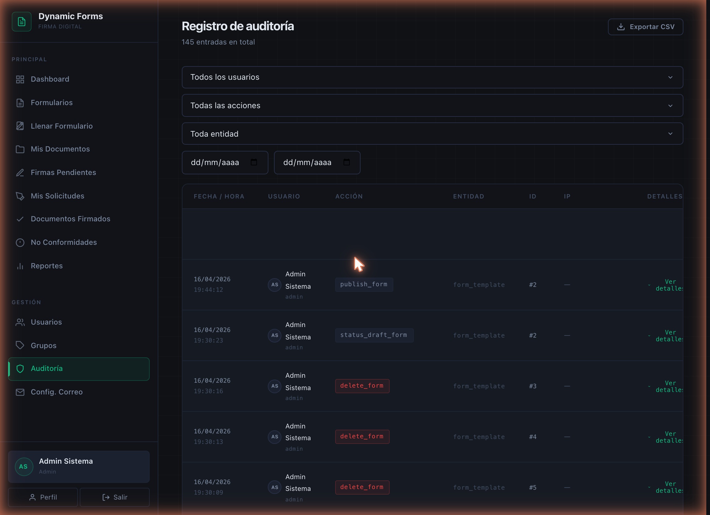
Task: Open the Todos los usuarios dropdown
Action: 432,77
